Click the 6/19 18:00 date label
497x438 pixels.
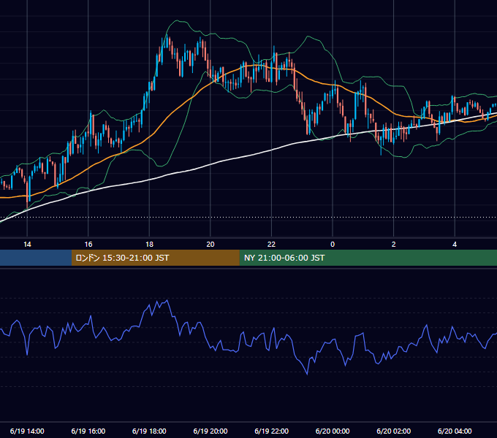pos(149,431)
